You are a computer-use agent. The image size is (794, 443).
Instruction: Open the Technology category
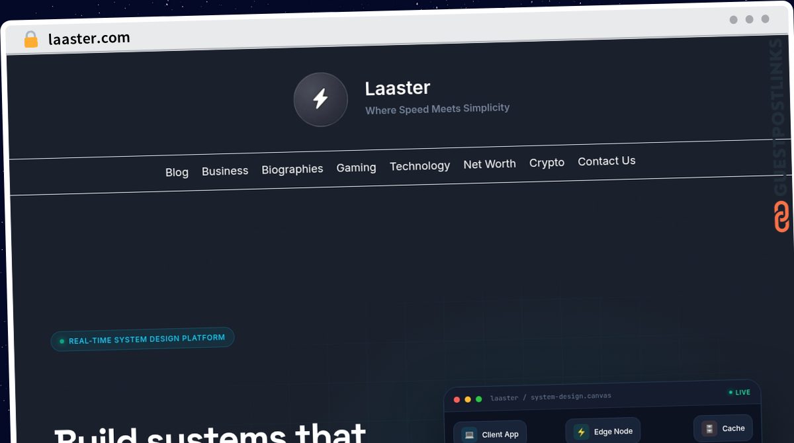419,166
